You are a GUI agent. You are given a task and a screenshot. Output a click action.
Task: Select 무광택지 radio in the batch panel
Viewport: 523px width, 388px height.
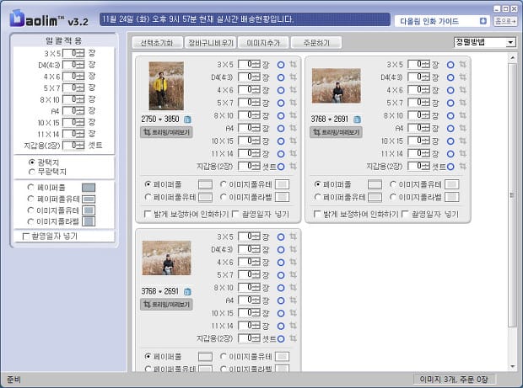[32, 171]
